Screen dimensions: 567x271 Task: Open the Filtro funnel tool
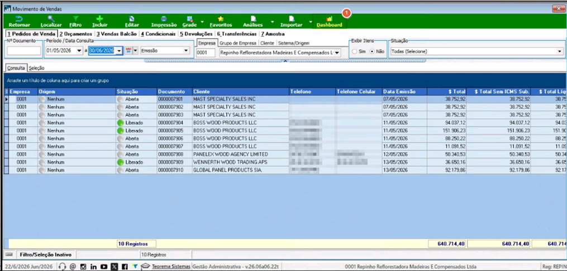point(75,22)
